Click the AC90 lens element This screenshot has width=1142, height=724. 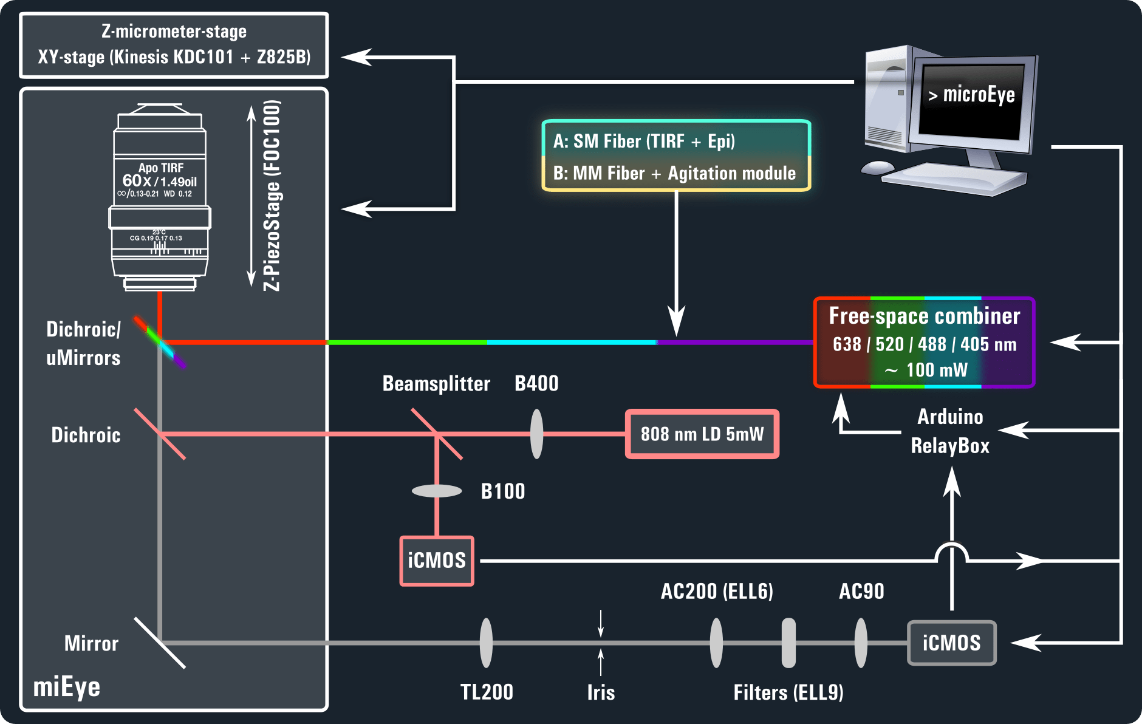[x=861, y=643]
